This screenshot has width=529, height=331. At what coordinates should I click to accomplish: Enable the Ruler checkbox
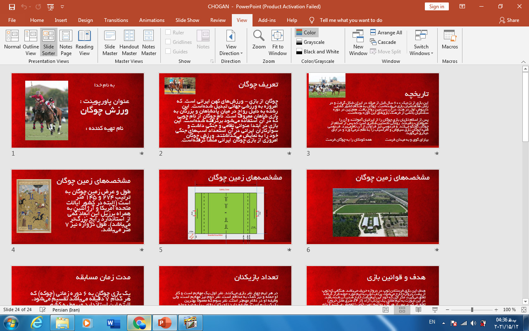(168, 33)
